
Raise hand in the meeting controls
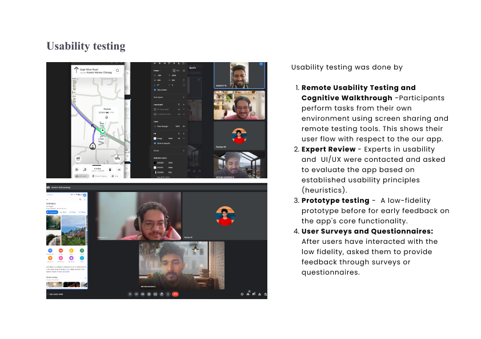[162, 294]
